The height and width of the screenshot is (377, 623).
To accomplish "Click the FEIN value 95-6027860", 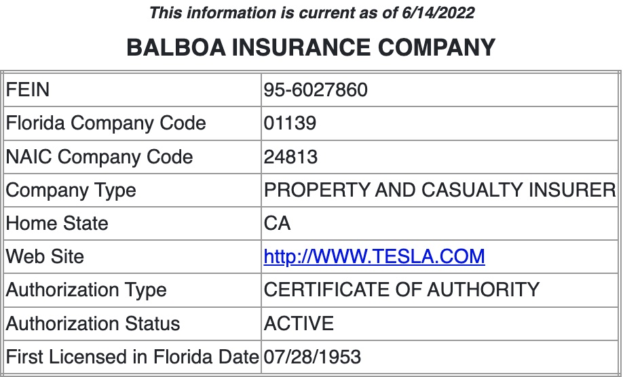I will click(316, 90).
